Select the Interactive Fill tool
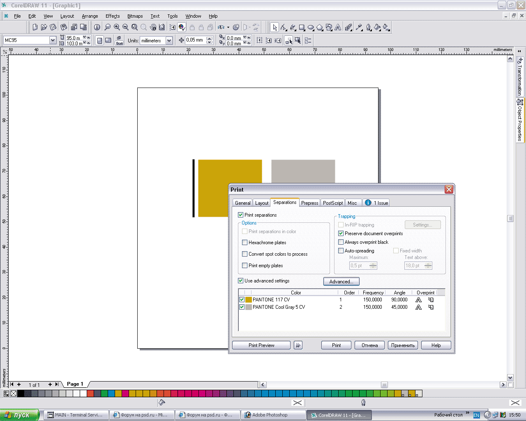The image size is (526, 421). click(x=386, y=28)
